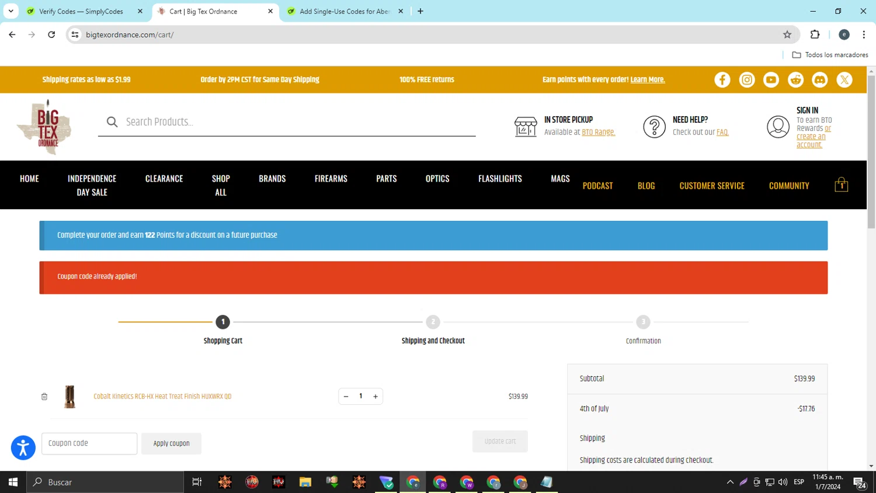This screenshot has height=493, width=876.
Task: Remove Cobalt Kinetics item with trash icon
Action: coord(44,397)
